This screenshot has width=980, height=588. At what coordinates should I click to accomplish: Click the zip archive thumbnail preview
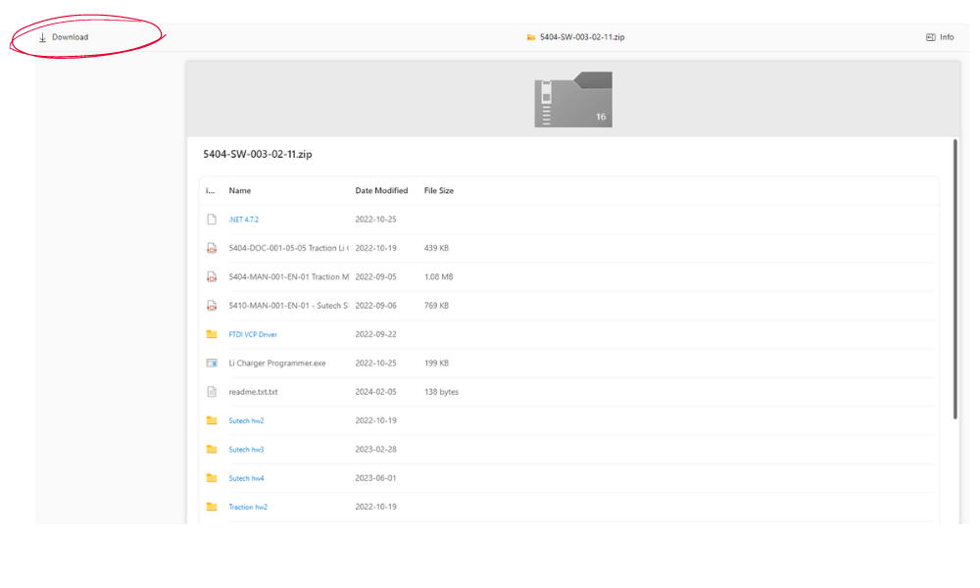(x=572, y=98)
